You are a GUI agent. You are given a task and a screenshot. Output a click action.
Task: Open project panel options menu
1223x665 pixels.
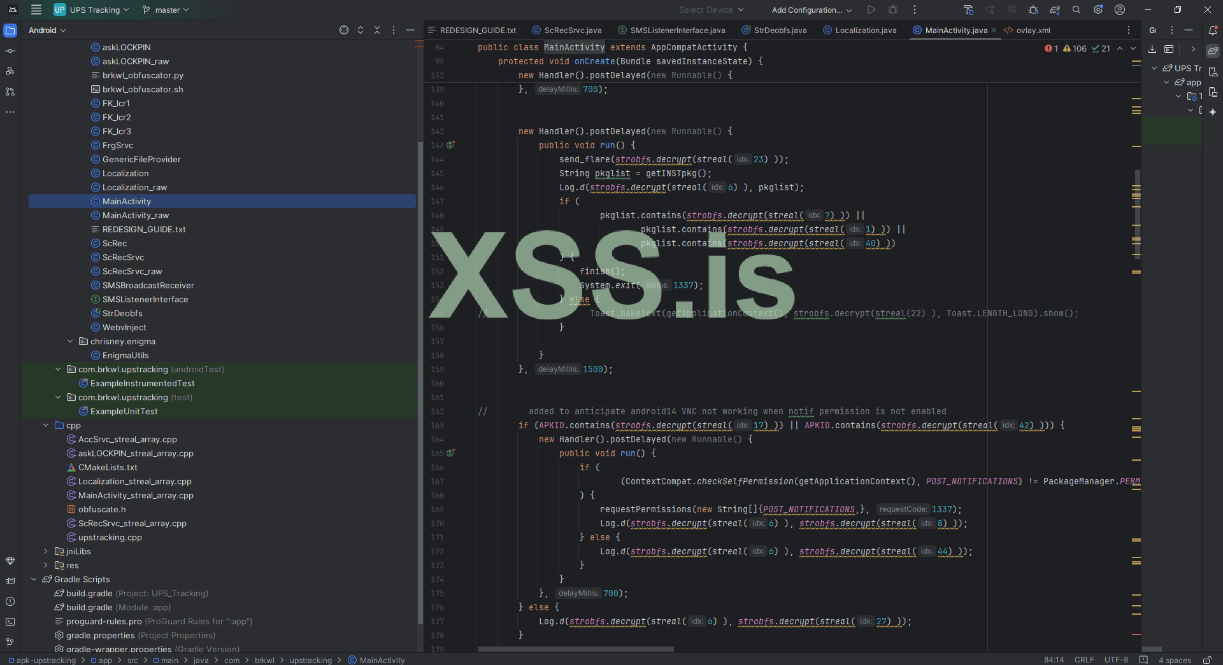(394, 30)
